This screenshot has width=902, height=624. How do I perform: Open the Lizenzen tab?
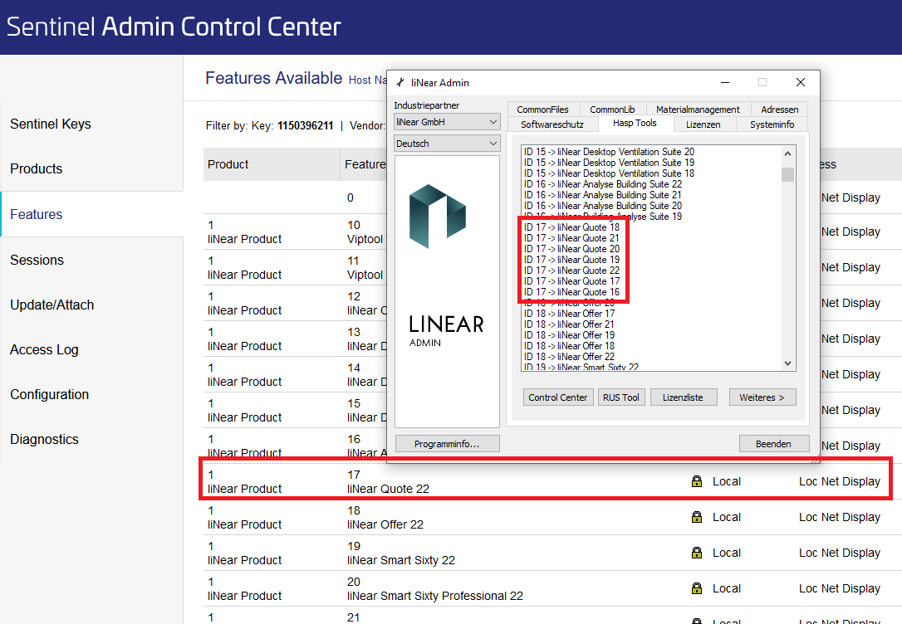[703, 124]
